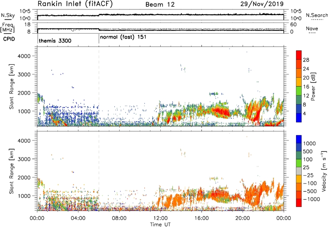Click the 'Time UT' axis label
Screen dimensions: 328x227
[160, 224]
